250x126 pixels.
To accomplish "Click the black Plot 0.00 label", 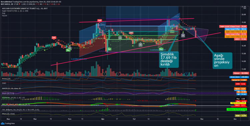I will coord(241,99).
